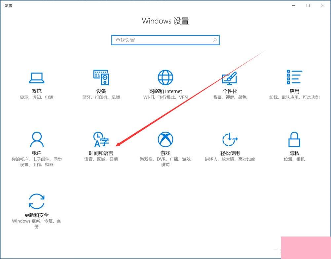The image size is (331, 259).
Task: Open the 更新和安全 refresh arrows icon
Action: coord(37,201)
